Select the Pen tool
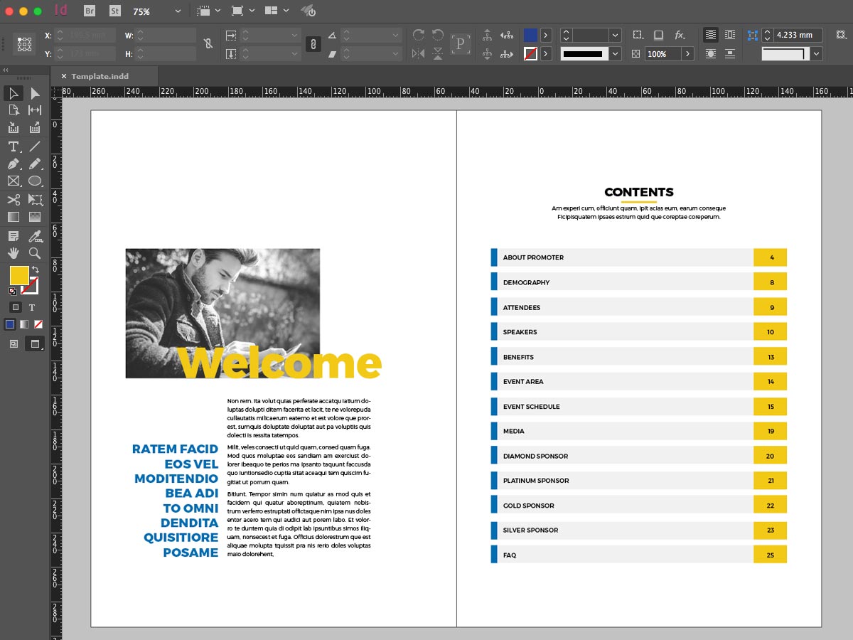This screenshot has width=853, height=640. click(x=14, y=164)
